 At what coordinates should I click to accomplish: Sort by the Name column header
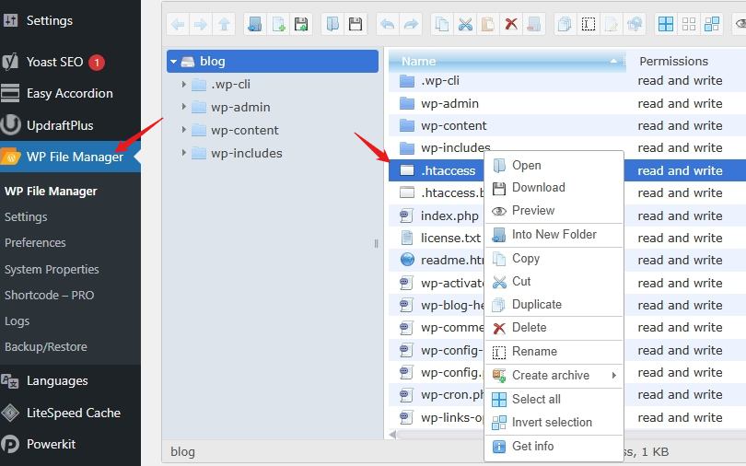click(x=507, y=62)
